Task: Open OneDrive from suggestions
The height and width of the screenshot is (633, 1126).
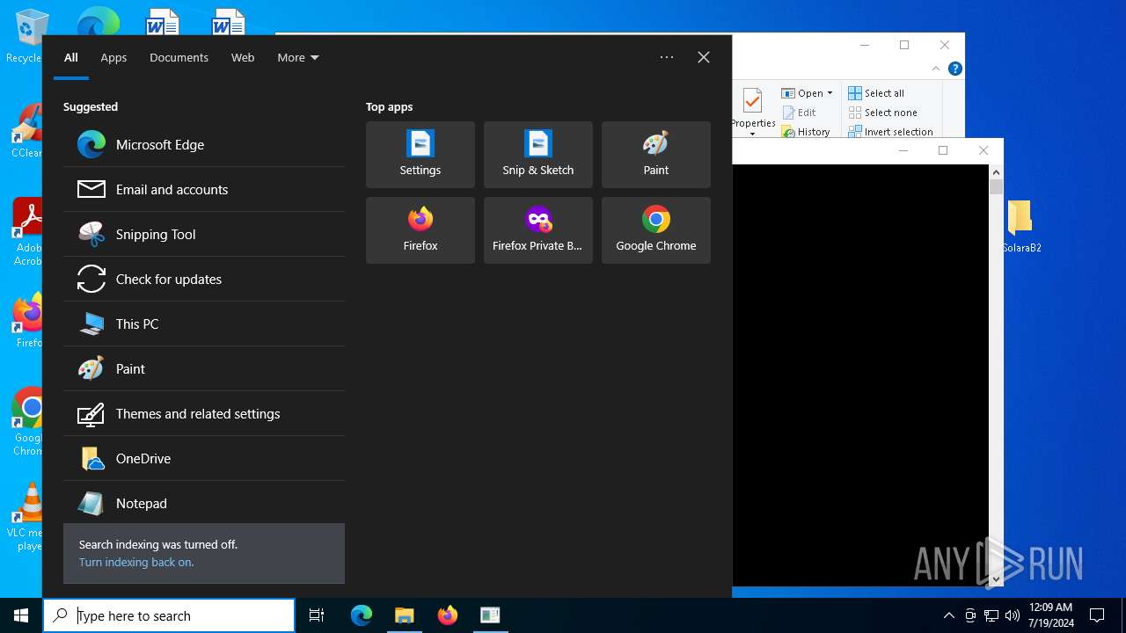Action: [x=204, y=458]
